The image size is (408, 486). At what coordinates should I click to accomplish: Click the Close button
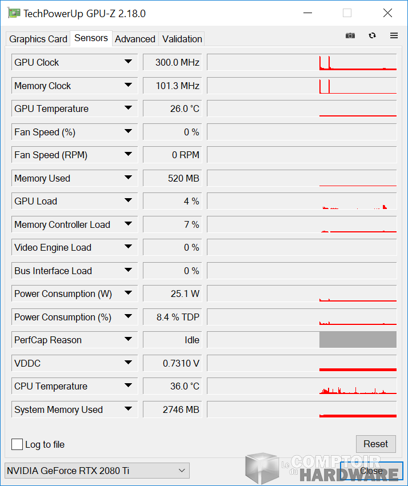coord(371,471)
